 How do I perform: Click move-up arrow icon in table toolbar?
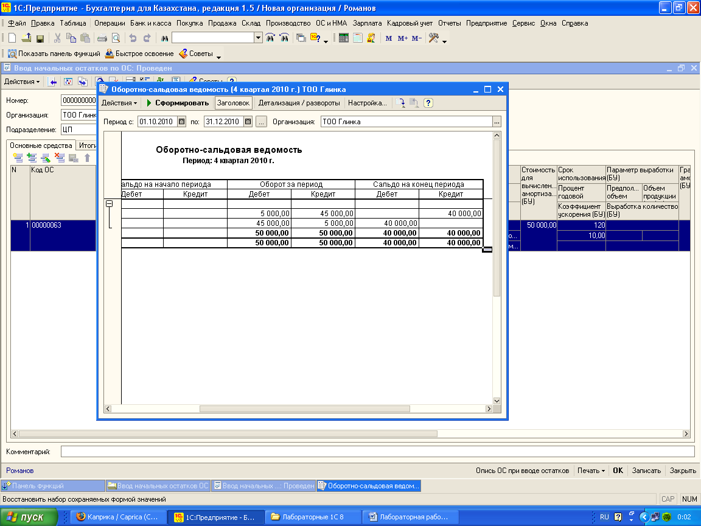pyautogui.click(x=87, y=158)
